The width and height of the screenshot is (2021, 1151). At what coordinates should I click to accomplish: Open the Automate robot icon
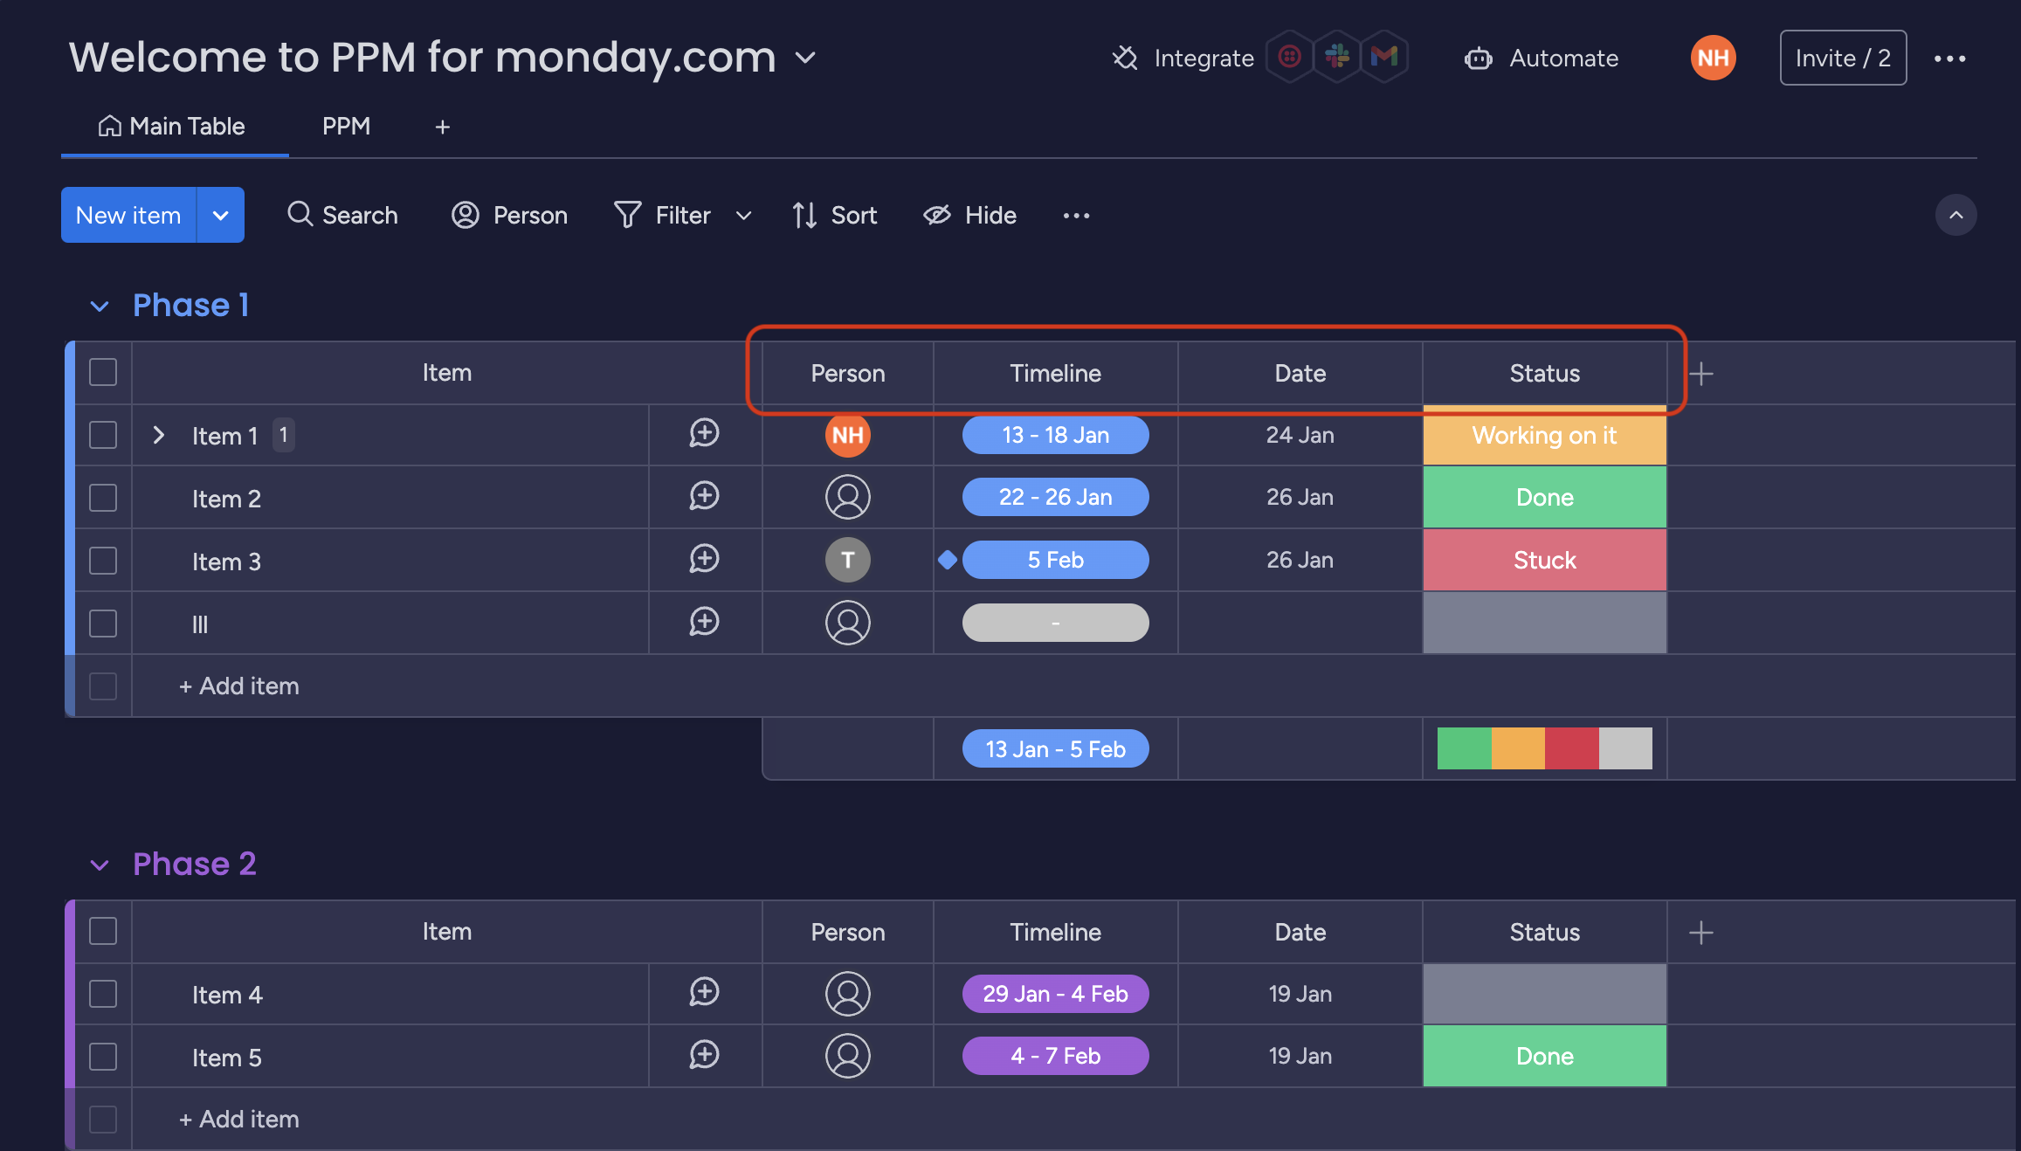(1478, 59)
